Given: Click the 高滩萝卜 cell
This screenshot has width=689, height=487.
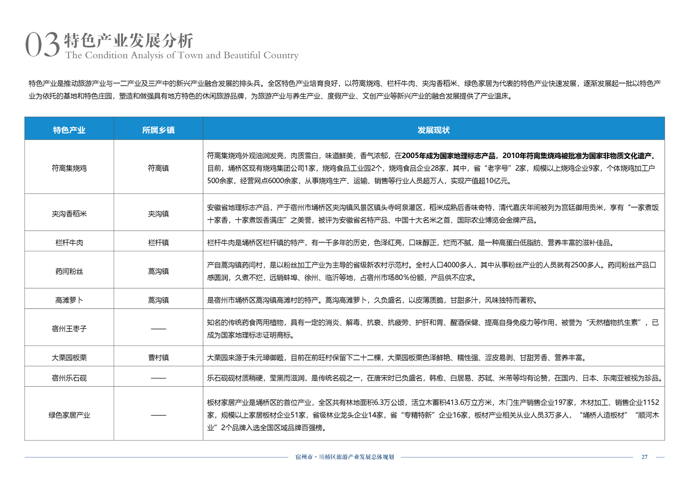Looking at the screenshot, I should 69,300.
